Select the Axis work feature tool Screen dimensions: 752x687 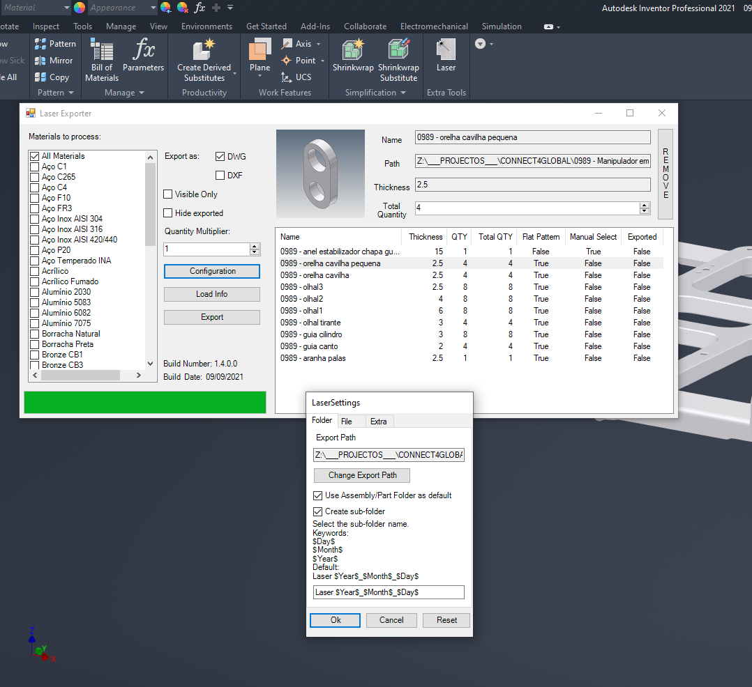tap(297, 44)
